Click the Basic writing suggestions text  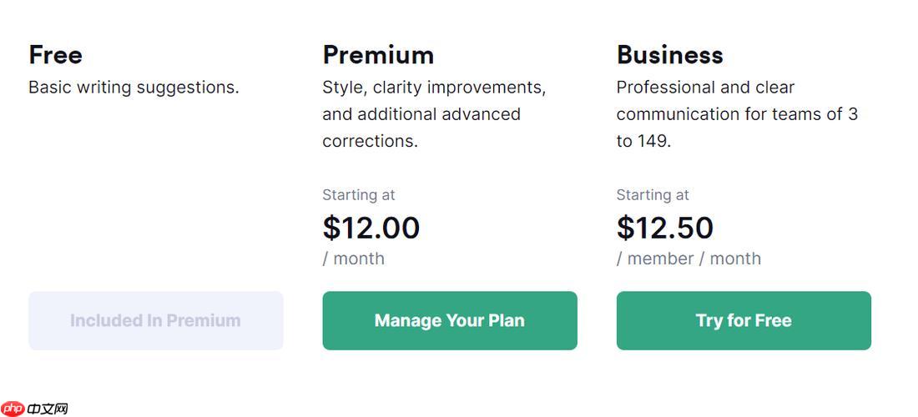point(134,88)
